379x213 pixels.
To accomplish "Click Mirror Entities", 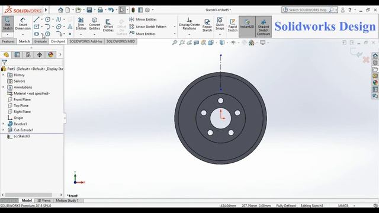I will [143, 20].
